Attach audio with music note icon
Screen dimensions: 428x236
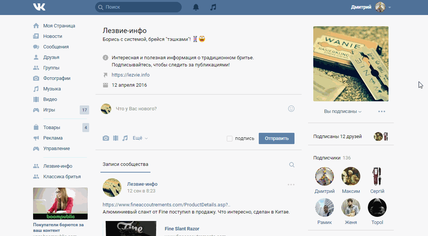125,138
